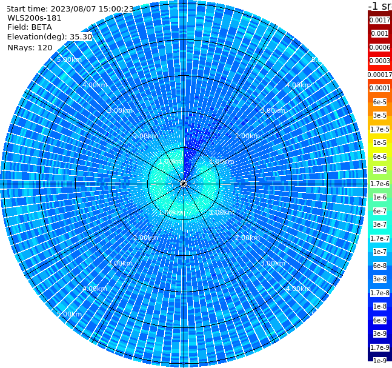Click the NRays: 120 label

(30, 47)
